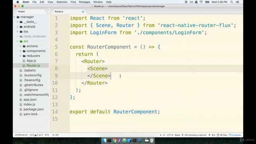Click the glasses icon in menu bar
This screenshot has height=144, width=256.
(x=191, y=2)
